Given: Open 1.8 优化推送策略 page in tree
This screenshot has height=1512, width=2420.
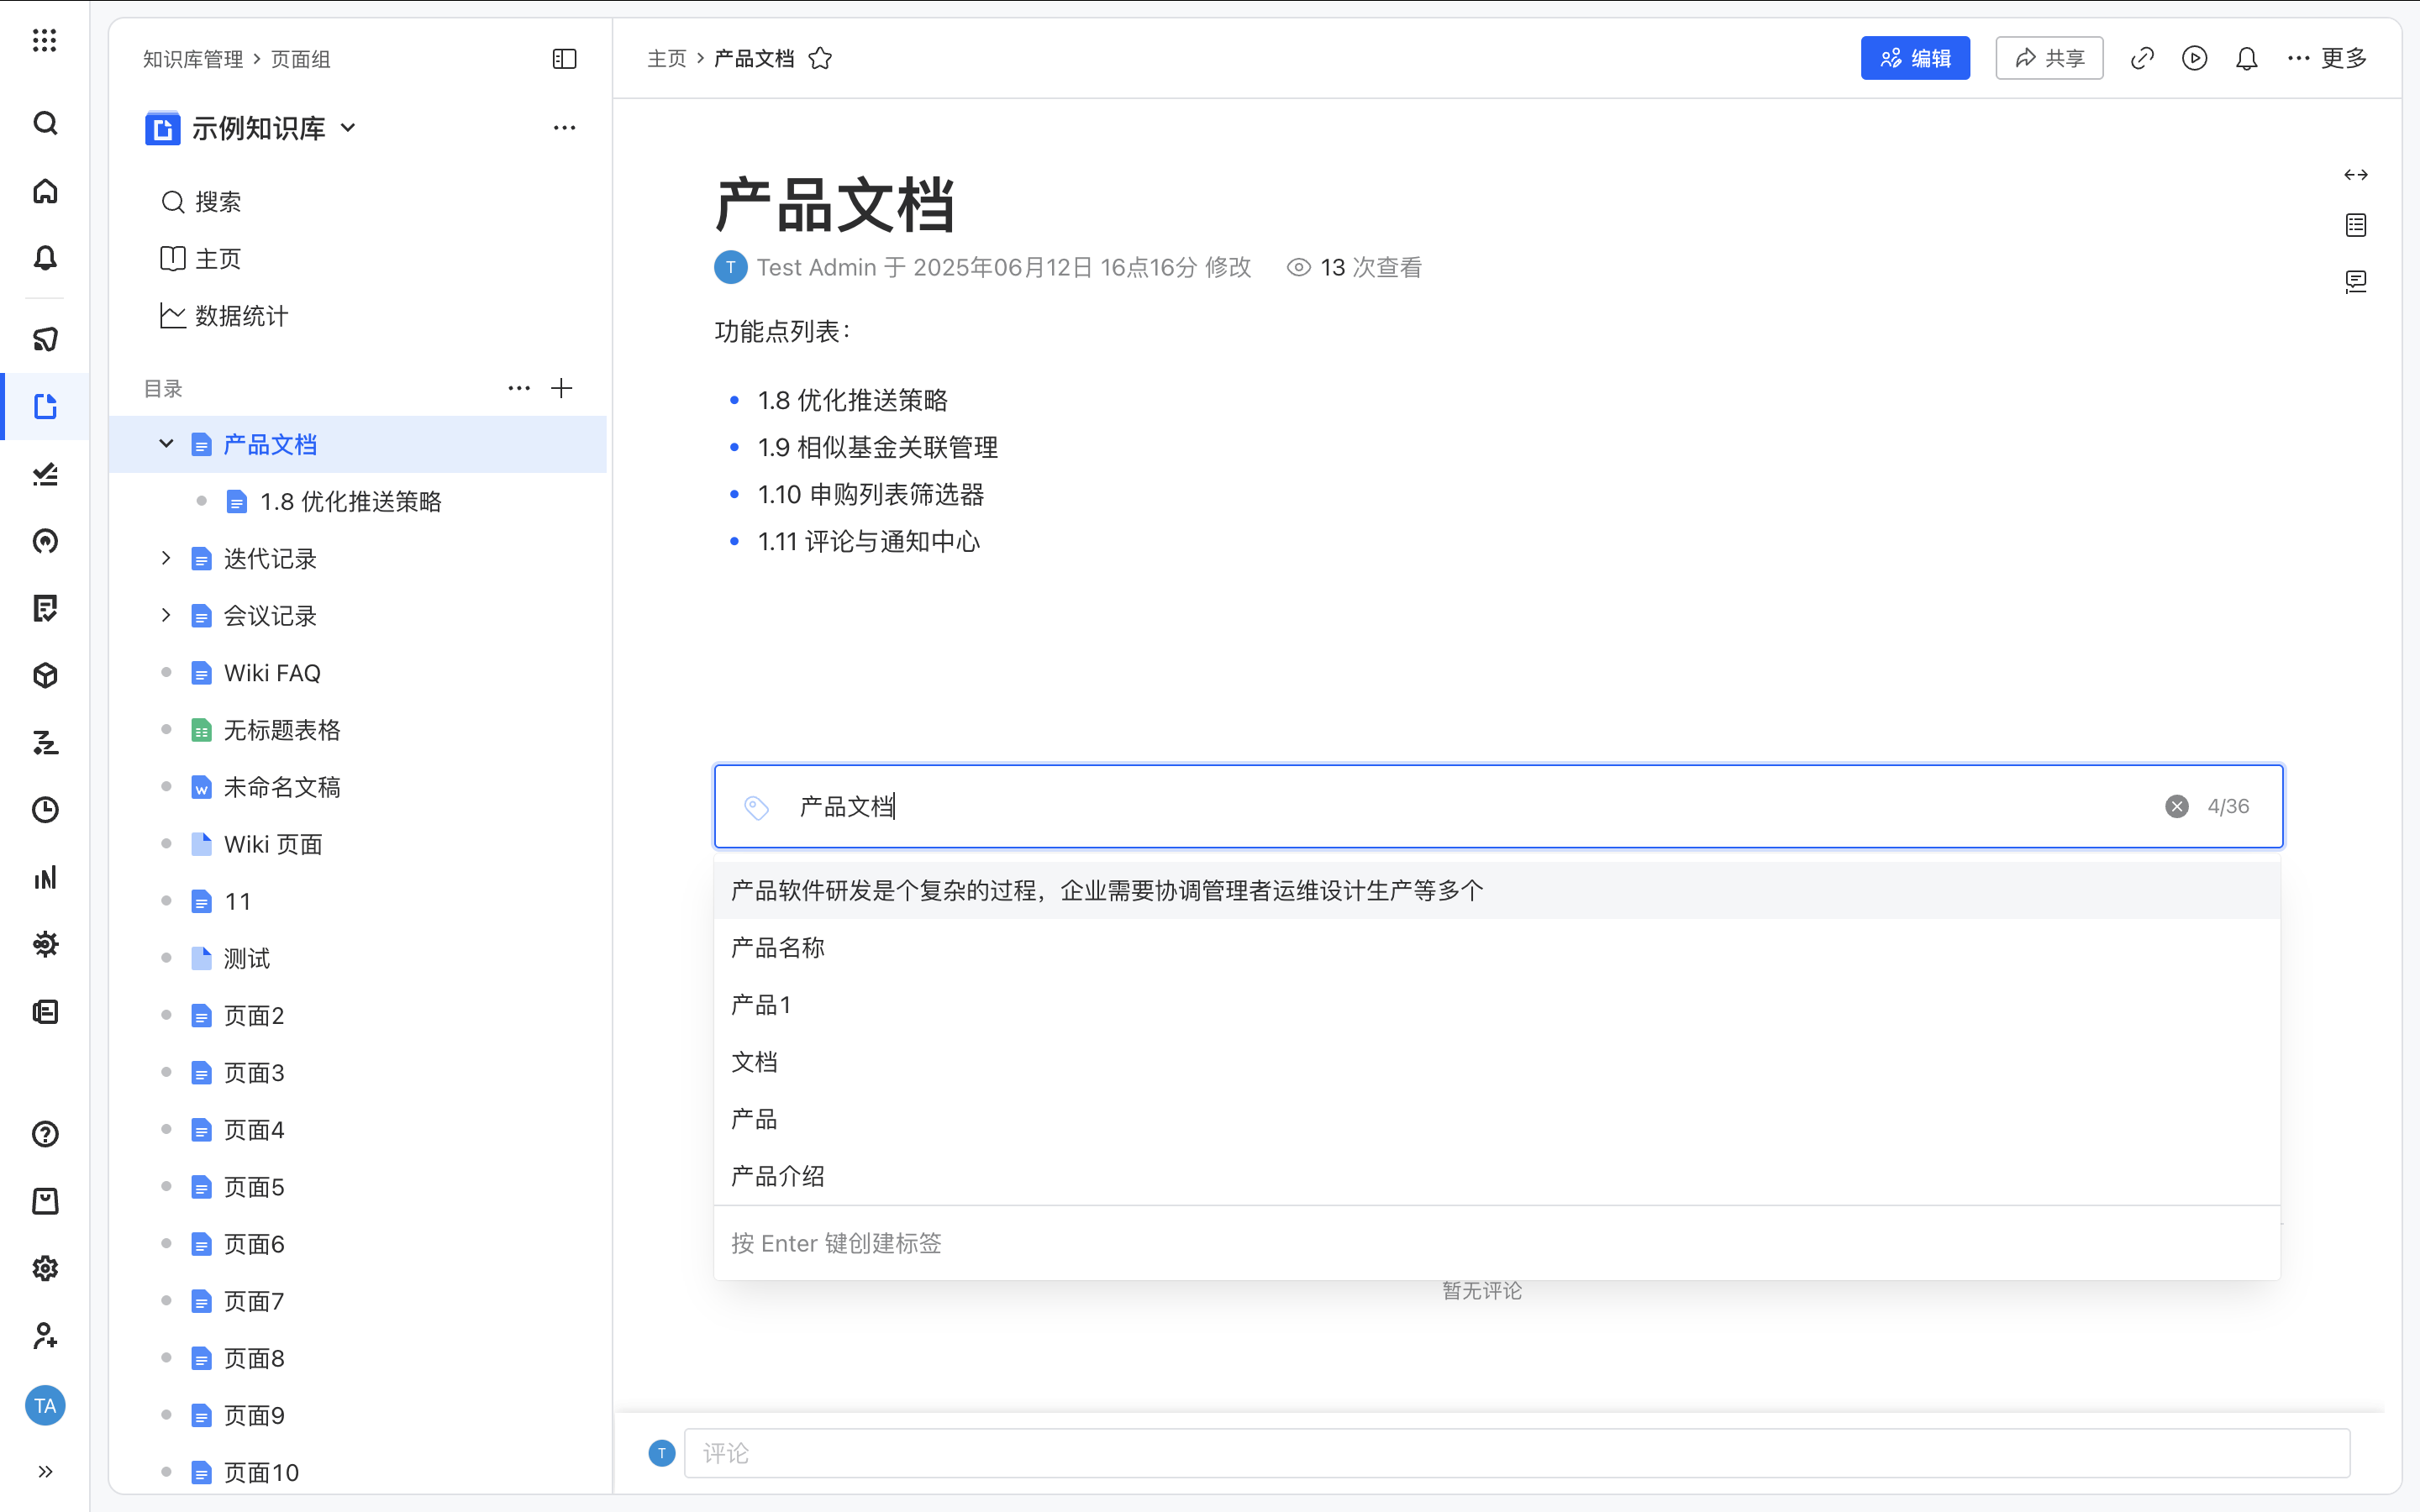Looking at the screenshot, I should pos(350,501).
